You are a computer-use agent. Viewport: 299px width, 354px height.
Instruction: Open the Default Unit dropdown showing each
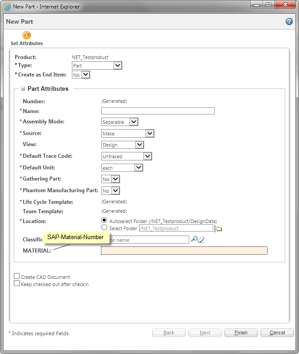pos(122,168)
